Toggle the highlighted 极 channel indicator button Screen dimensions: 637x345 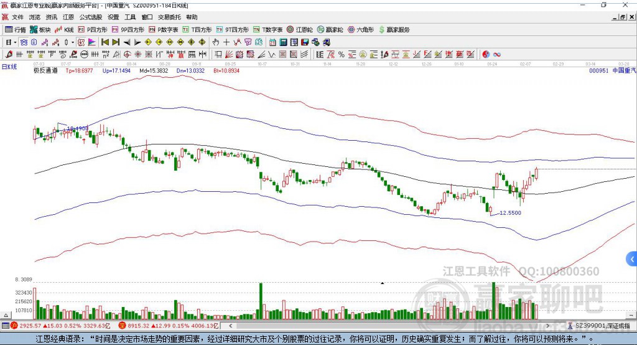(x=81, y=42)
